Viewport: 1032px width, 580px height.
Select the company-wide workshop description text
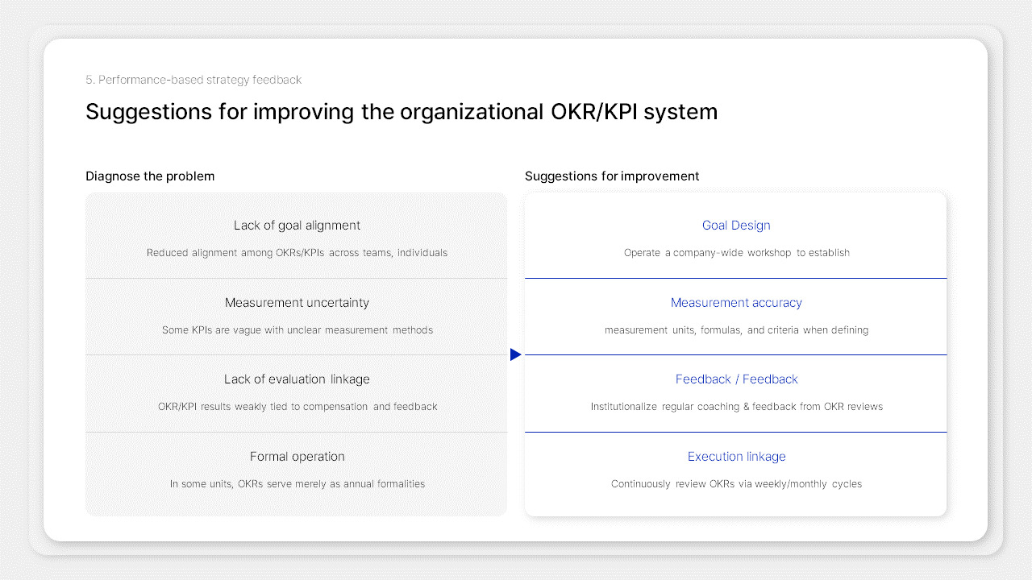[x=736, y=252]
